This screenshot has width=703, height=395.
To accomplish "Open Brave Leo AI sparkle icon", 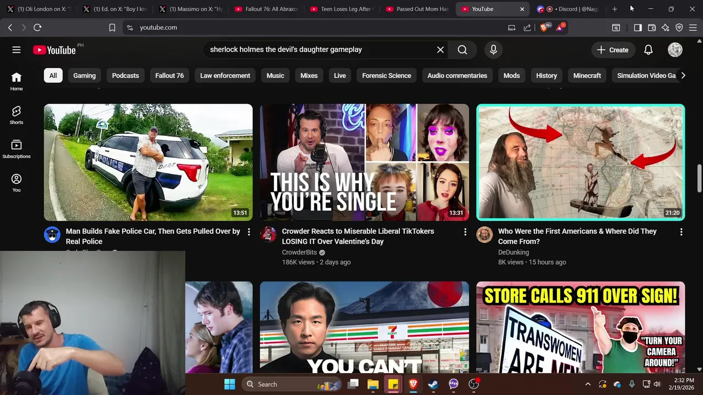I will tap(665, 27).
